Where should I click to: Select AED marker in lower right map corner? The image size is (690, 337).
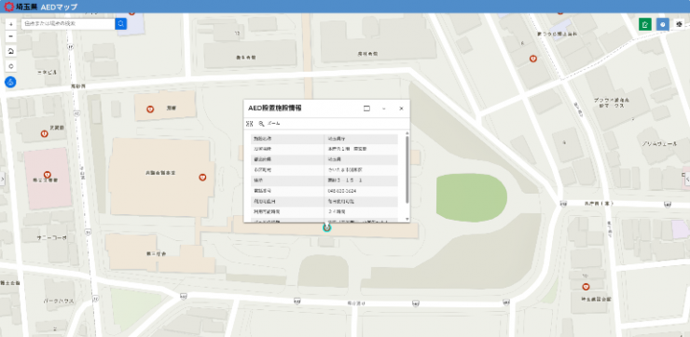pyautogui.click(x=586, y=287)
